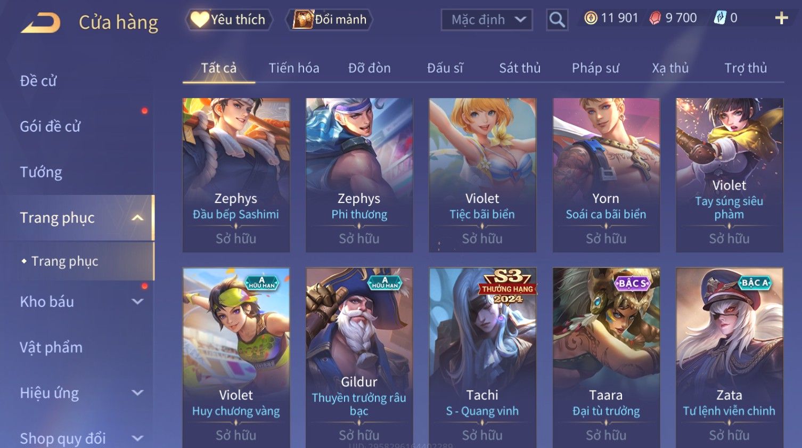Viewport: 802px width, 448px height.
Task: Select Tachi S - Quang vinh skin card
Action: (x=482, y=357)
